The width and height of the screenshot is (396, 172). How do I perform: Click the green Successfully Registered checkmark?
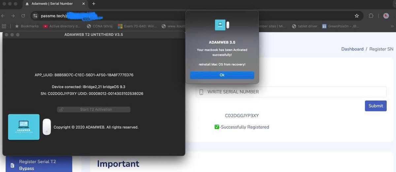[x=217, y=127]
